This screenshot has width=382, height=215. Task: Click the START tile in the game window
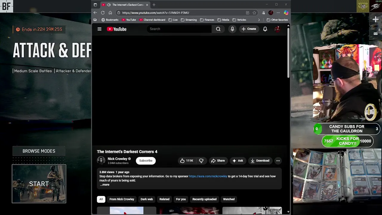point(39,184)
